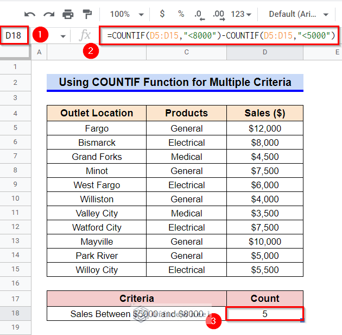Click the Redo arrow icon
The width and height of the screenshot is (342, 335).
49,15
